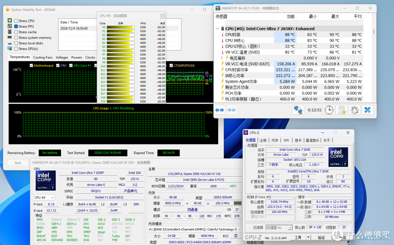Click the clock reset timer icon
The image size is (394, 245).
[329, 110]
